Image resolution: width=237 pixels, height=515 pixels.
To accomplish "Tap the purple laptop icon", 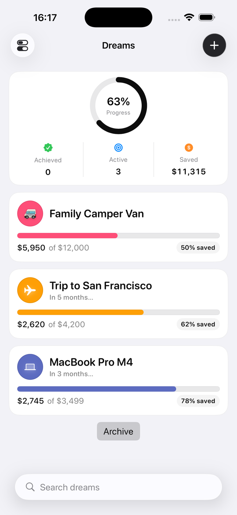I will click(x=30, y=366).
